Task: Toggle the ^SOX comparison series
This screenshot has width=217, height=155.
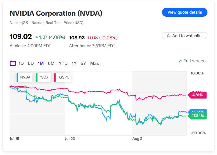Action: coord(43,77)
